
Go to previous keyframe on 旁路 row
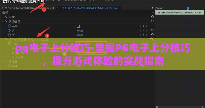click(140, 26)
